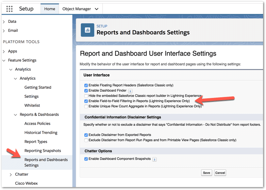Open Analytics Settings item
266x190 pixels.
pyautogui.click(x=31, y=96)
